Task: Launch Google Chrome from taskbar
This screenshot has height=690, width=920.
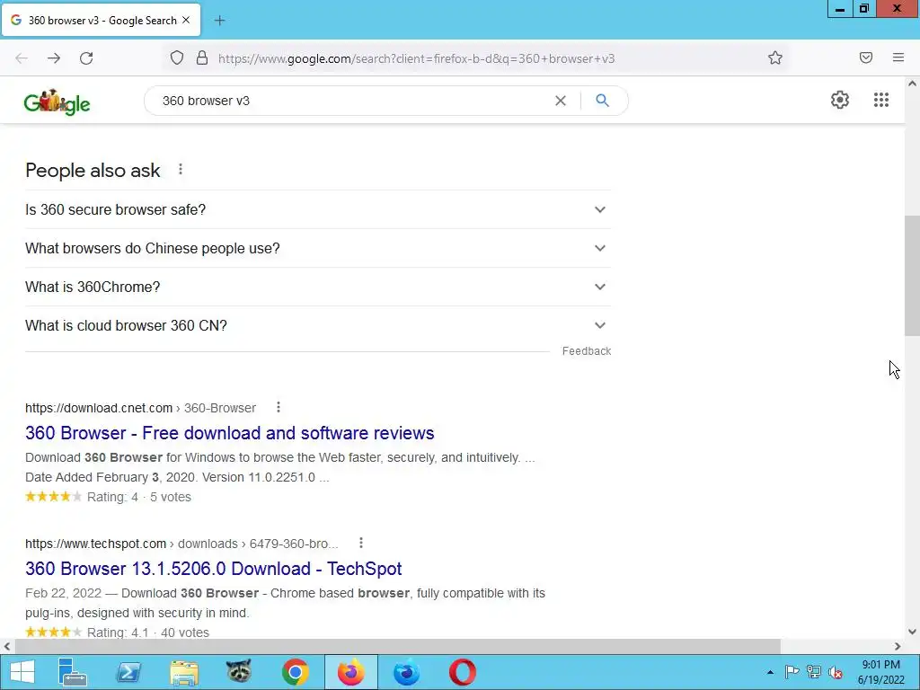Action: (x=295, y=672)
